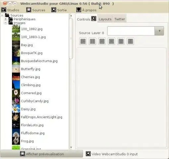The width and height of the screenshot is (169, 159).
Task: Open the À propos menu
Action: click(86, 10)
